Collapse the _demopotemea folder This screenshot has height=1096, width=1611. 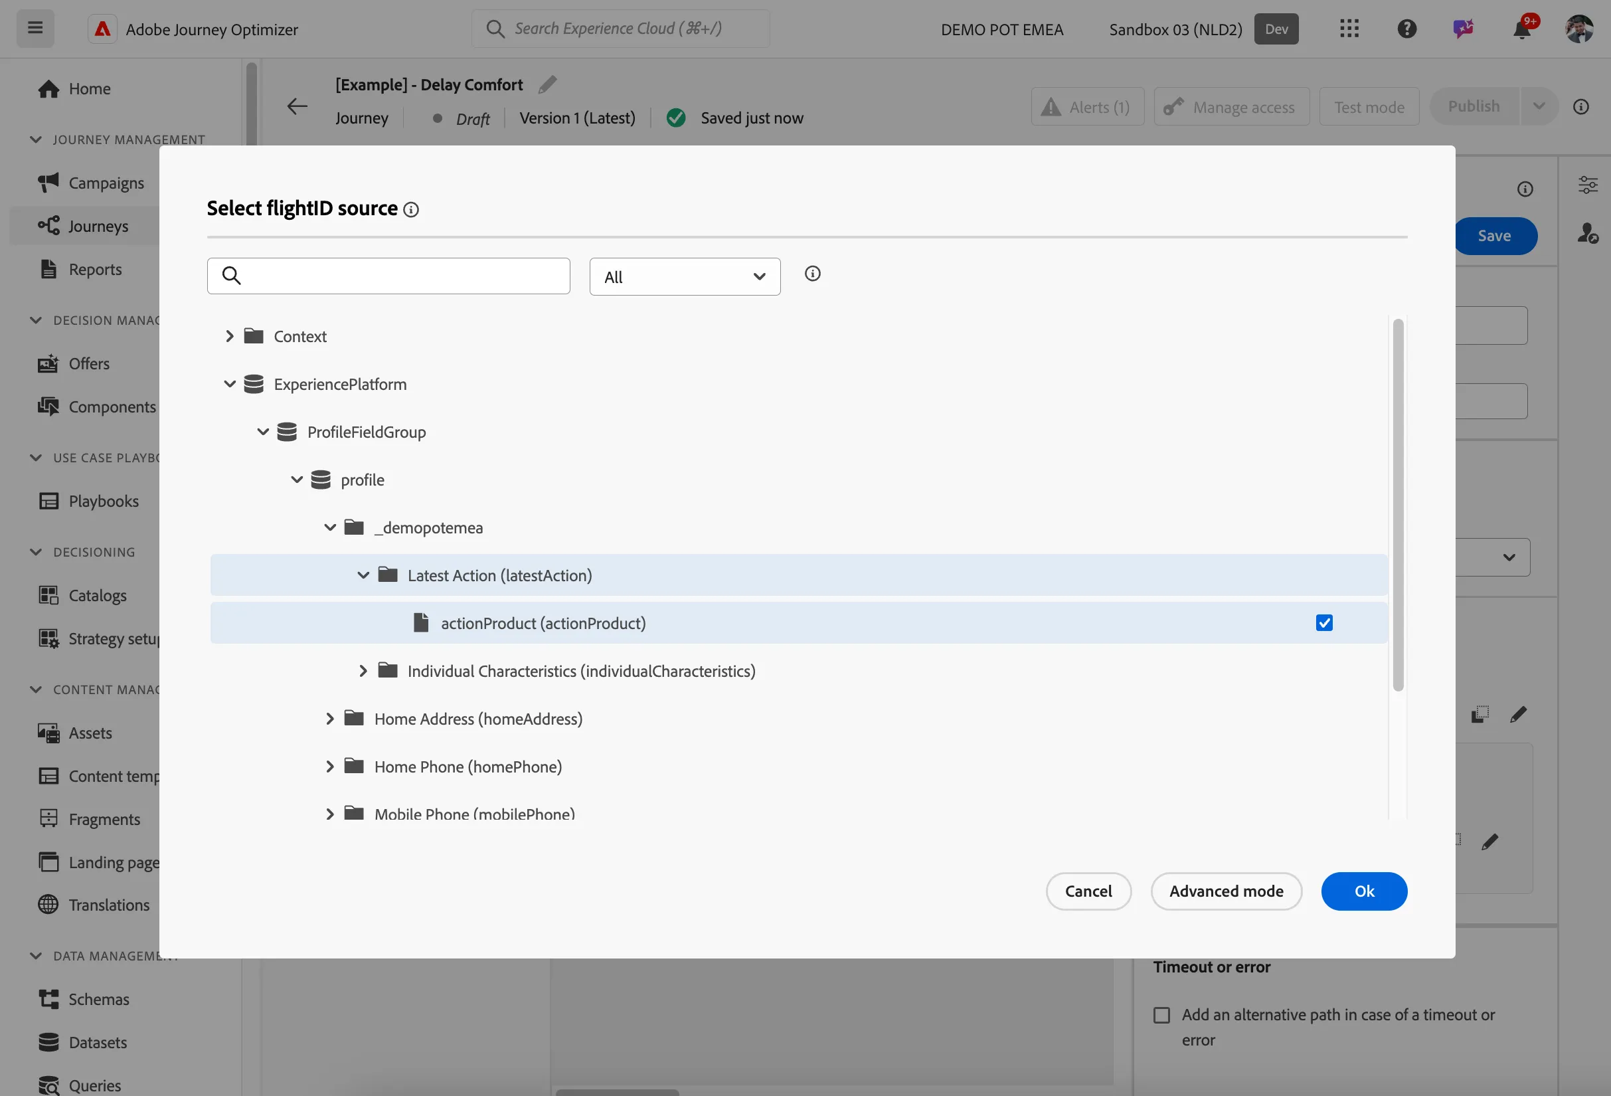pyautogui.click(x=330, y=527)
